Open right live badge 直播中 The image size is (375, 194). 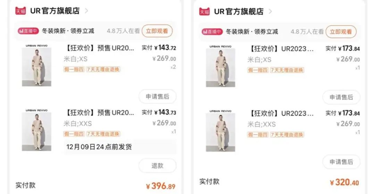pyautogui.click(x=212, y=32)
